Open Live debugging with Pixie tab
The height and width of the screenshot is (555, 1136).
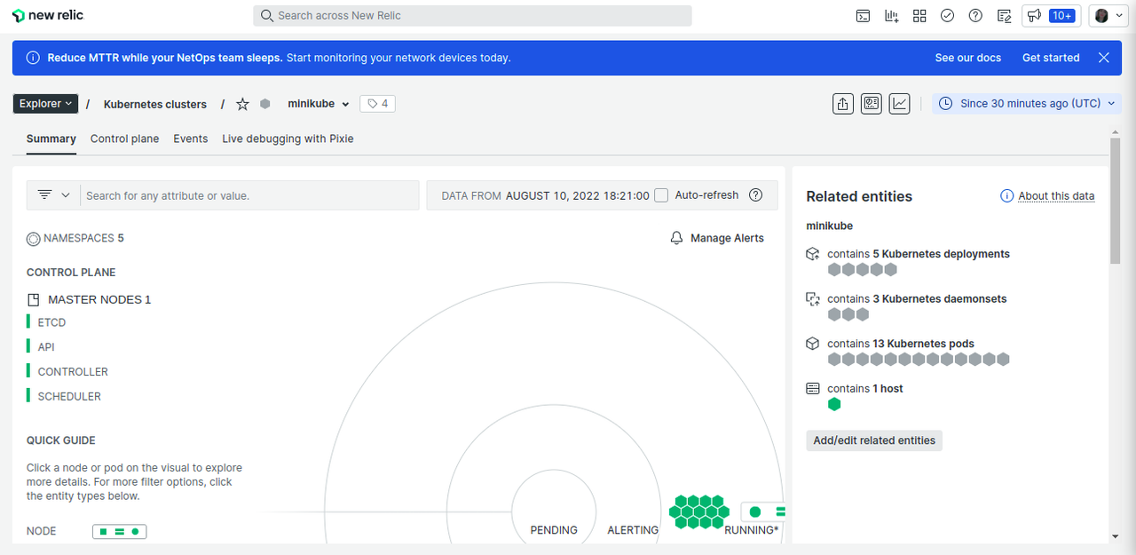tap(288, 139)
